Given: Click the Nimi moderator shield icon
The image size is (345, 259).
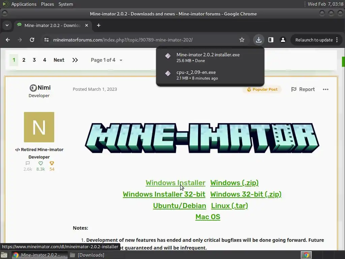Looking at the screenshot, I should (33, 88).
